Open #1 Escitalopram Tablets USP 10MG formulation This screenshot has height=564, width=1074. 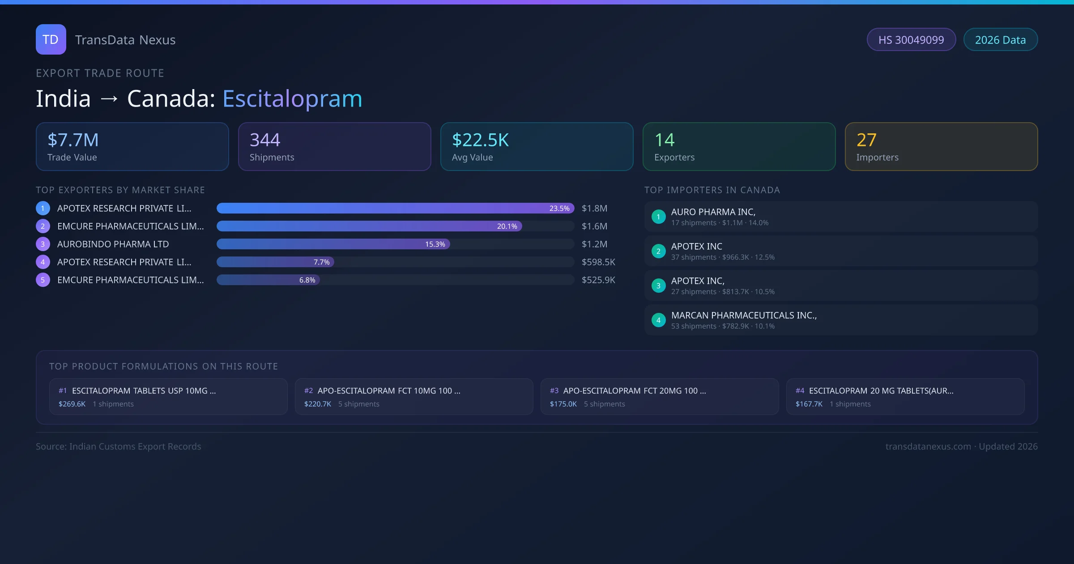[168, 397]
